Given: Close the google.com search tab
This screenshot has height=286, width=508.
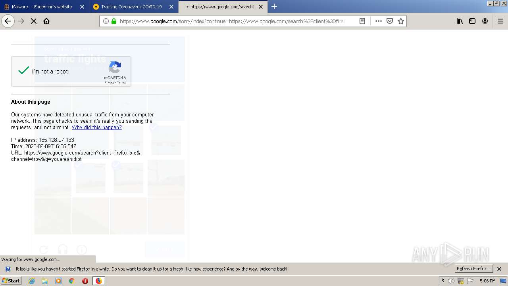Looking at the screenshot, I should tap(261, 7).
